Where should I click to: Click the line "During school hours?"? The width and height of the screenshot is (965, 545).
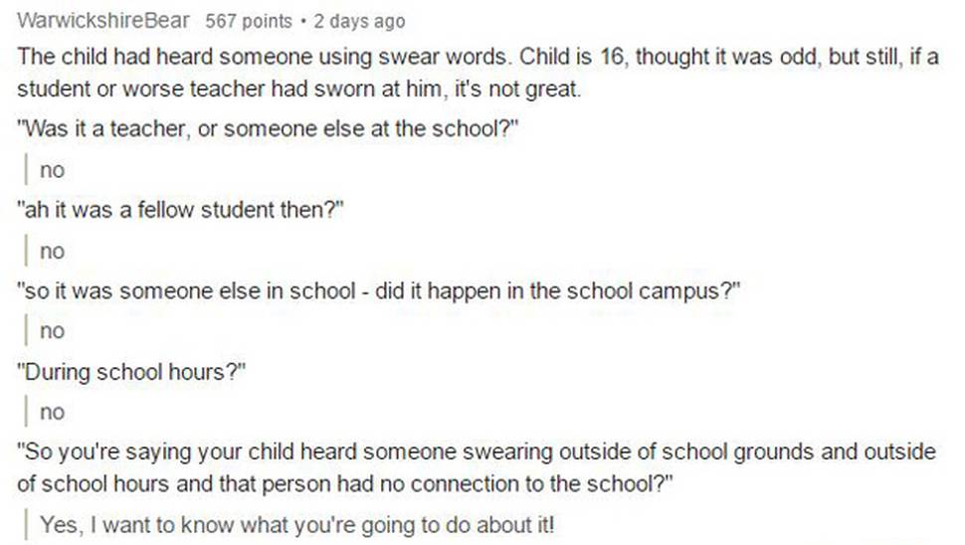point(131,372)
